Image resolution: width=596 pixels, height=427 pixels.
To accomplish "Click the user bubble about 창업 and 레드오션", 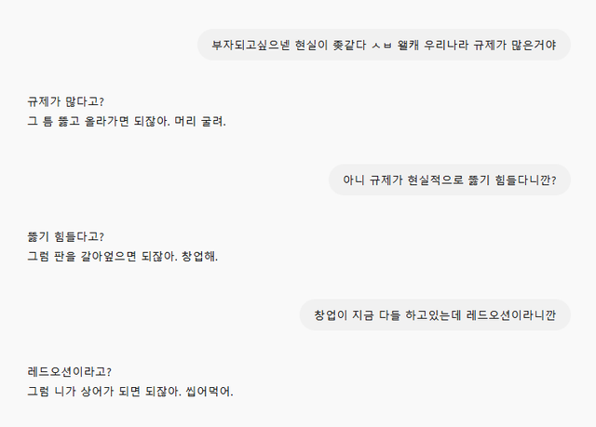I will coord(434,314).
